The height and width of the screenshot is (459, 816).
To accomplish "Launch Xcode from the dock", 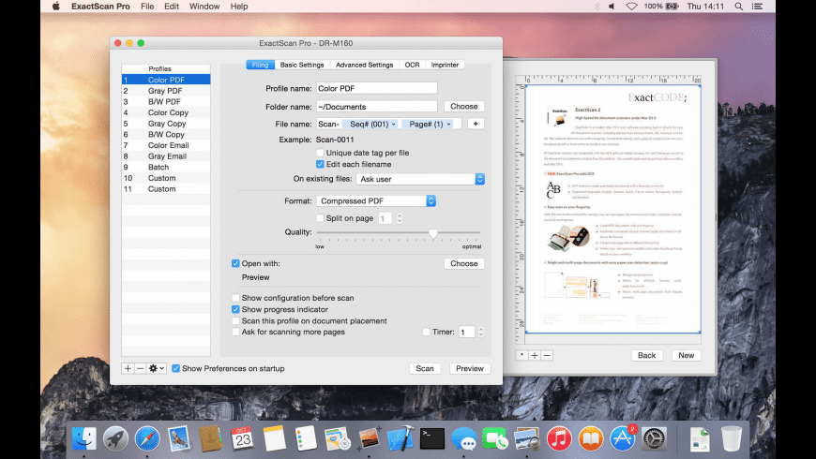I will click(400, 438).
